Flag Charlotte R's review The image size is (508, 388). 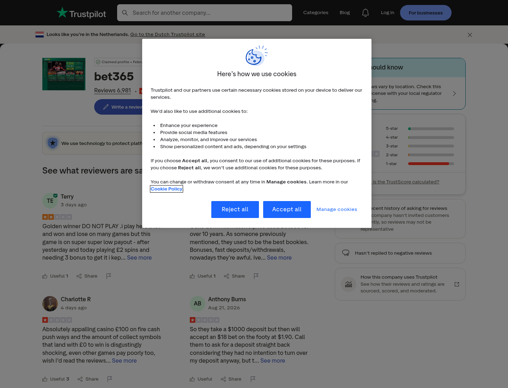click(110, 379)
